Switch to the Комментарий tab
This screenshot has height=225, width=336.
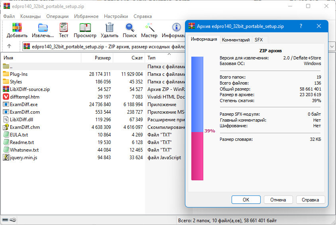pos(236,39)
